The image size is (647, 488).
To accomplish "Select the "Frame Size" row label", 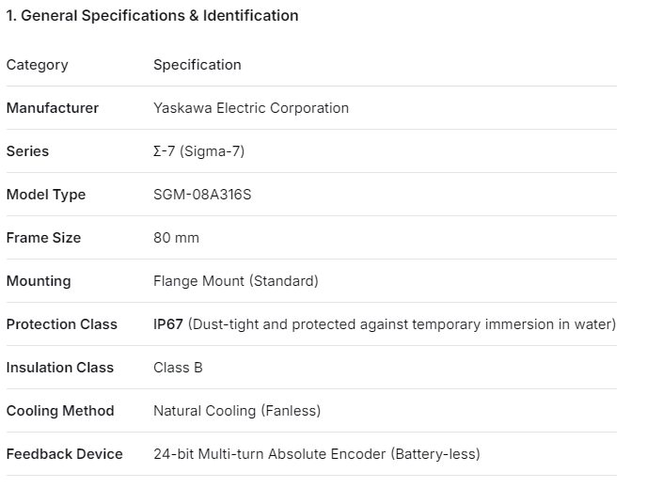I will pyautogui.click(x=44, y=238).
